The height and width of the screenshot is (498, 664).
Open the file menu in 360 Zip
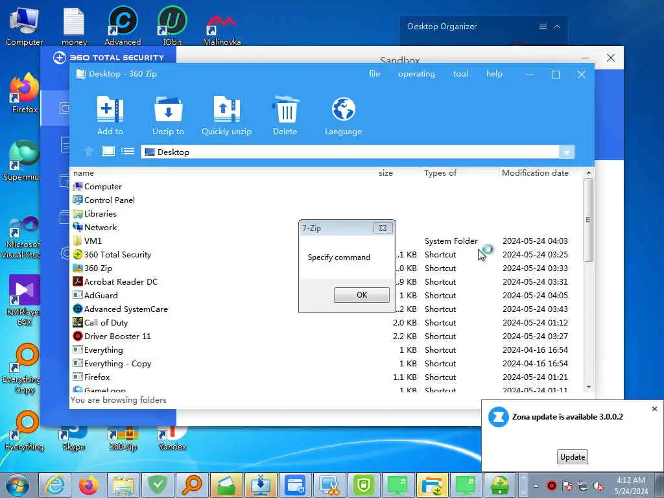click(374, 74)
